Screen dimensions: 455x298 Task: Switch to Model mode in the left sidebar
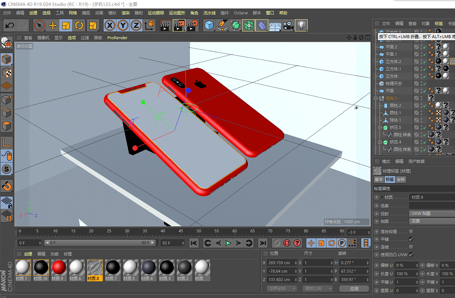[7, 59]
